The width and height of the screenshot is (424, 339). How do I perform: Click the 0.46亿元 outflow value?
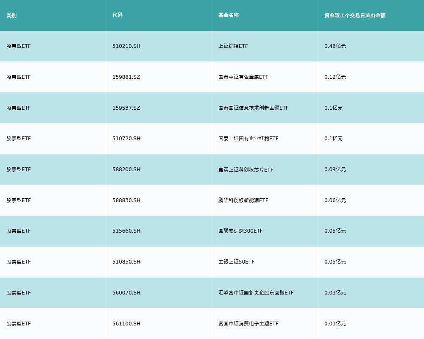tap(335, 46)
